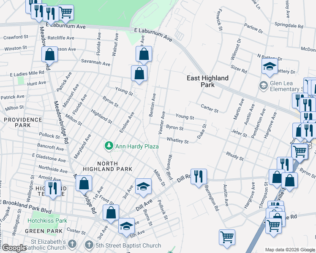
Task: Click the Whatley St street label
Action: 177,140
